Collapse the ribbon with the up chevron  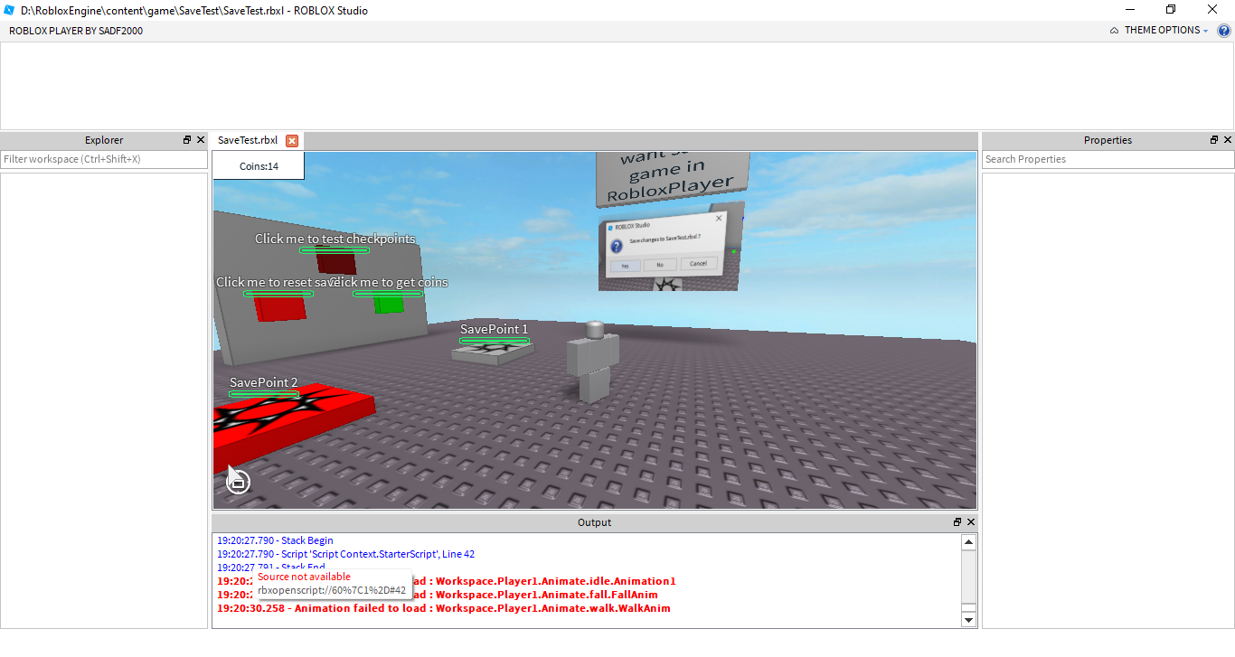(x=1115, y=31)
